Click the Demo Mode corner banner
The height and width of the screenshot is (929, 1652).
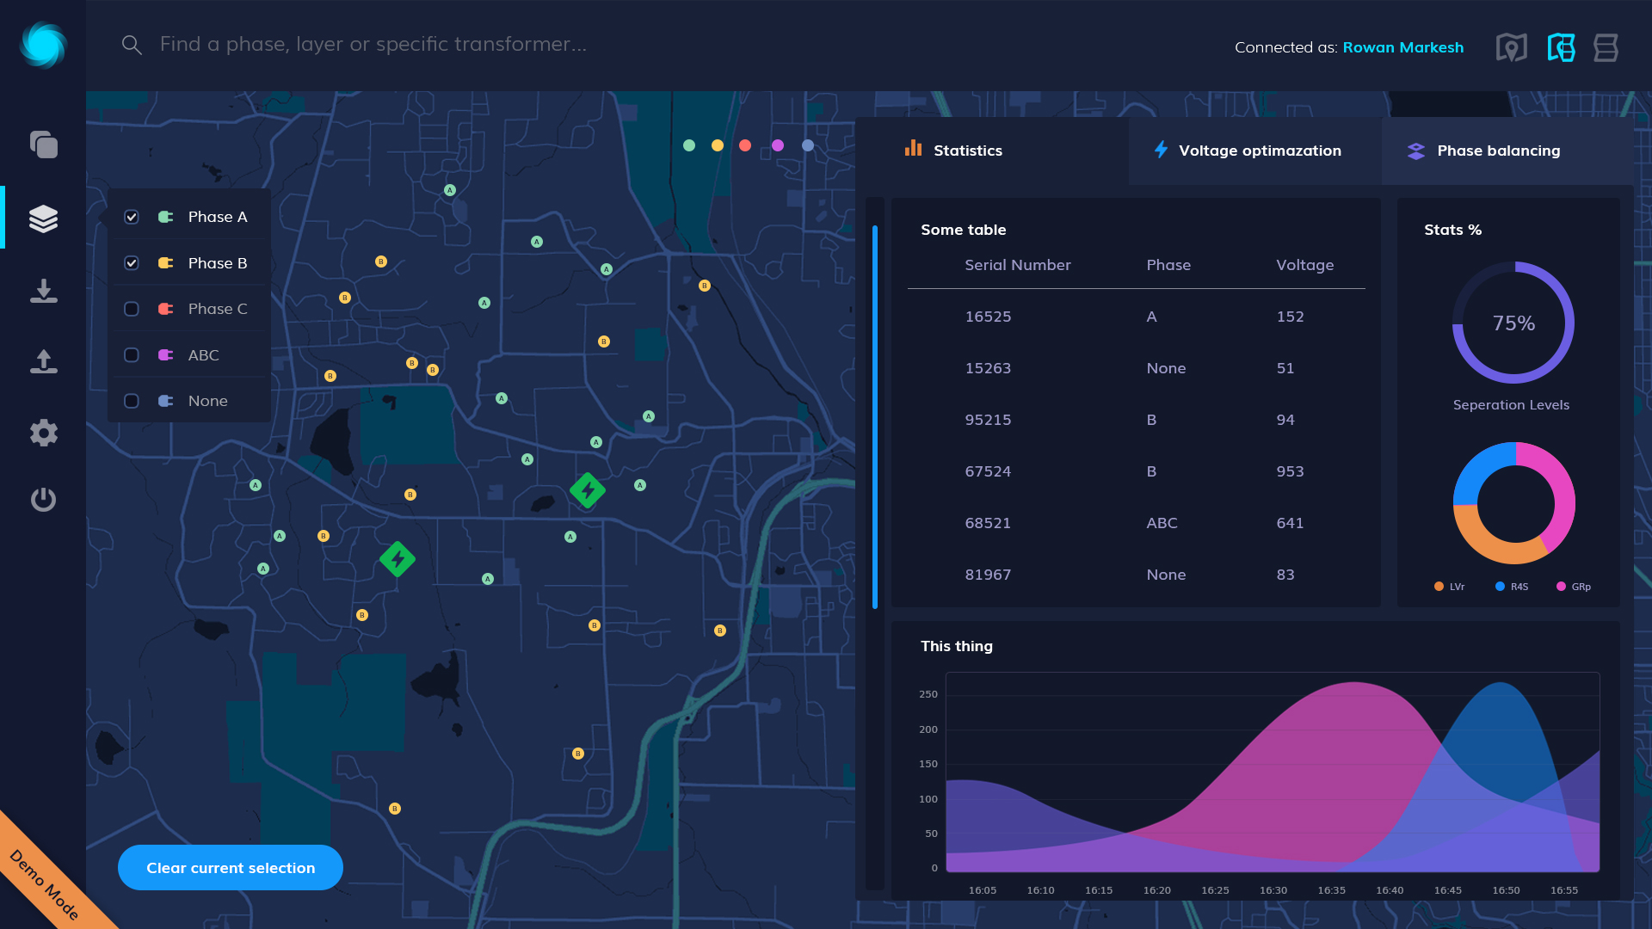[x=45, y=883]
